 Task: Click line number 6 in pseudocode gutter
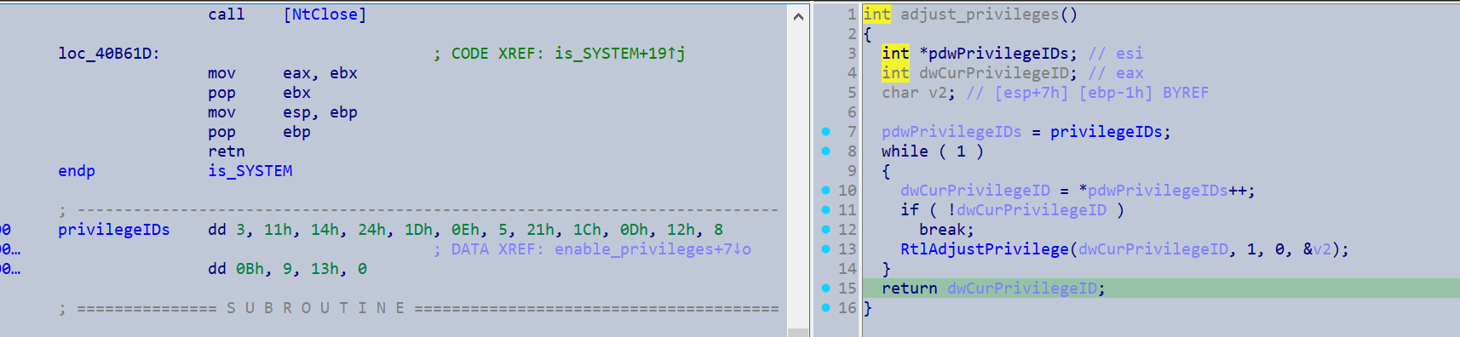[x=852, y=112]
